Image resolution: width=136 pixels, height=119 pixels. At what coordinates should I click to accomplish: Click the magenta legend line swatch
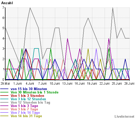click(x=4, y=106)
